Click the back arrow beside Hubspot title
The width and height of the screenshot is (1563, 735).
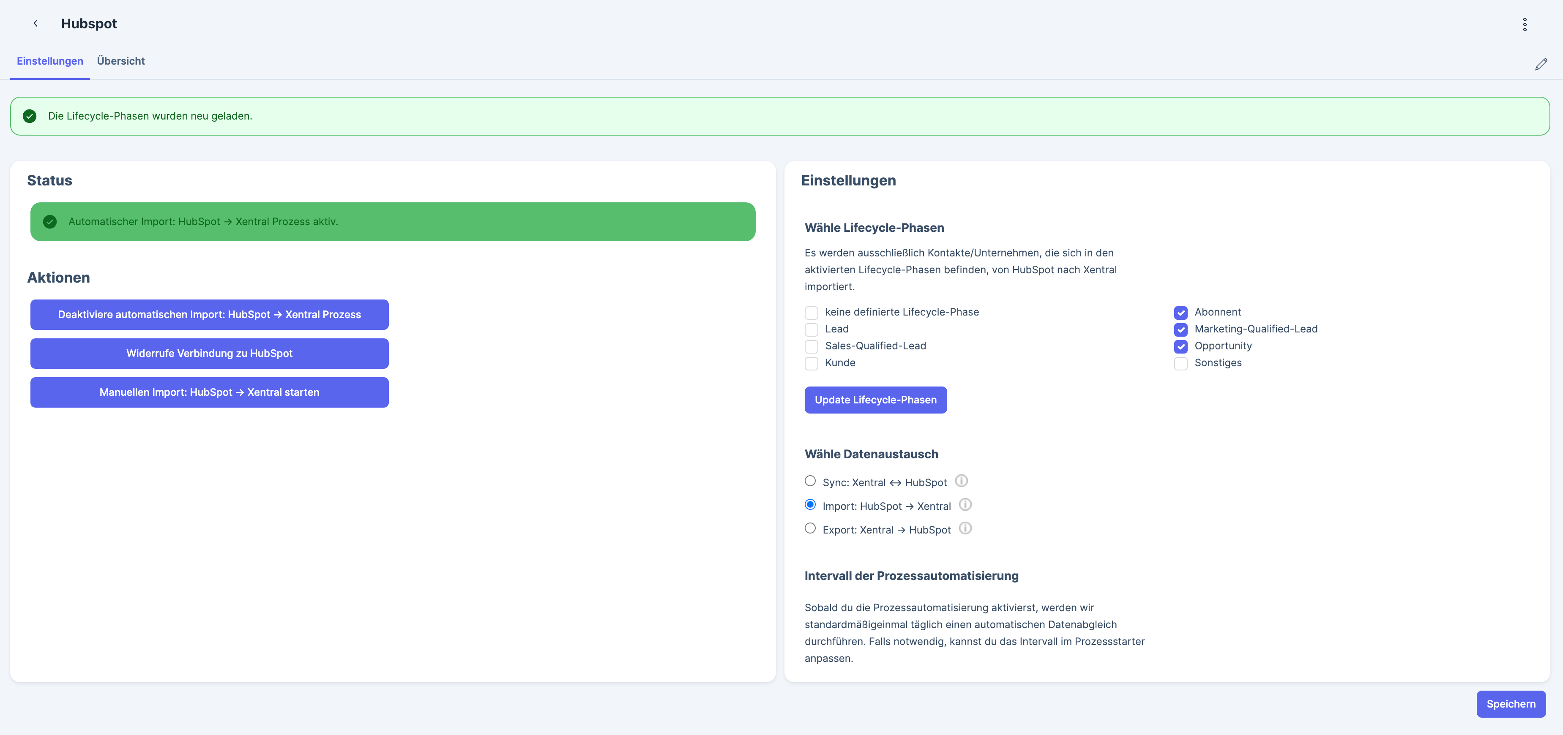click(x=36, y=23)
